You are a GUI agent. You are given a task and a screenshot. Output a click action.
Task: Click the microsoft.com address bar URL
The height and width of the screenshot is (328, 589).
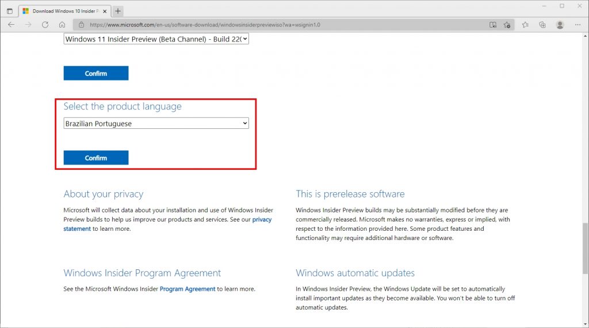coord(205,25)
